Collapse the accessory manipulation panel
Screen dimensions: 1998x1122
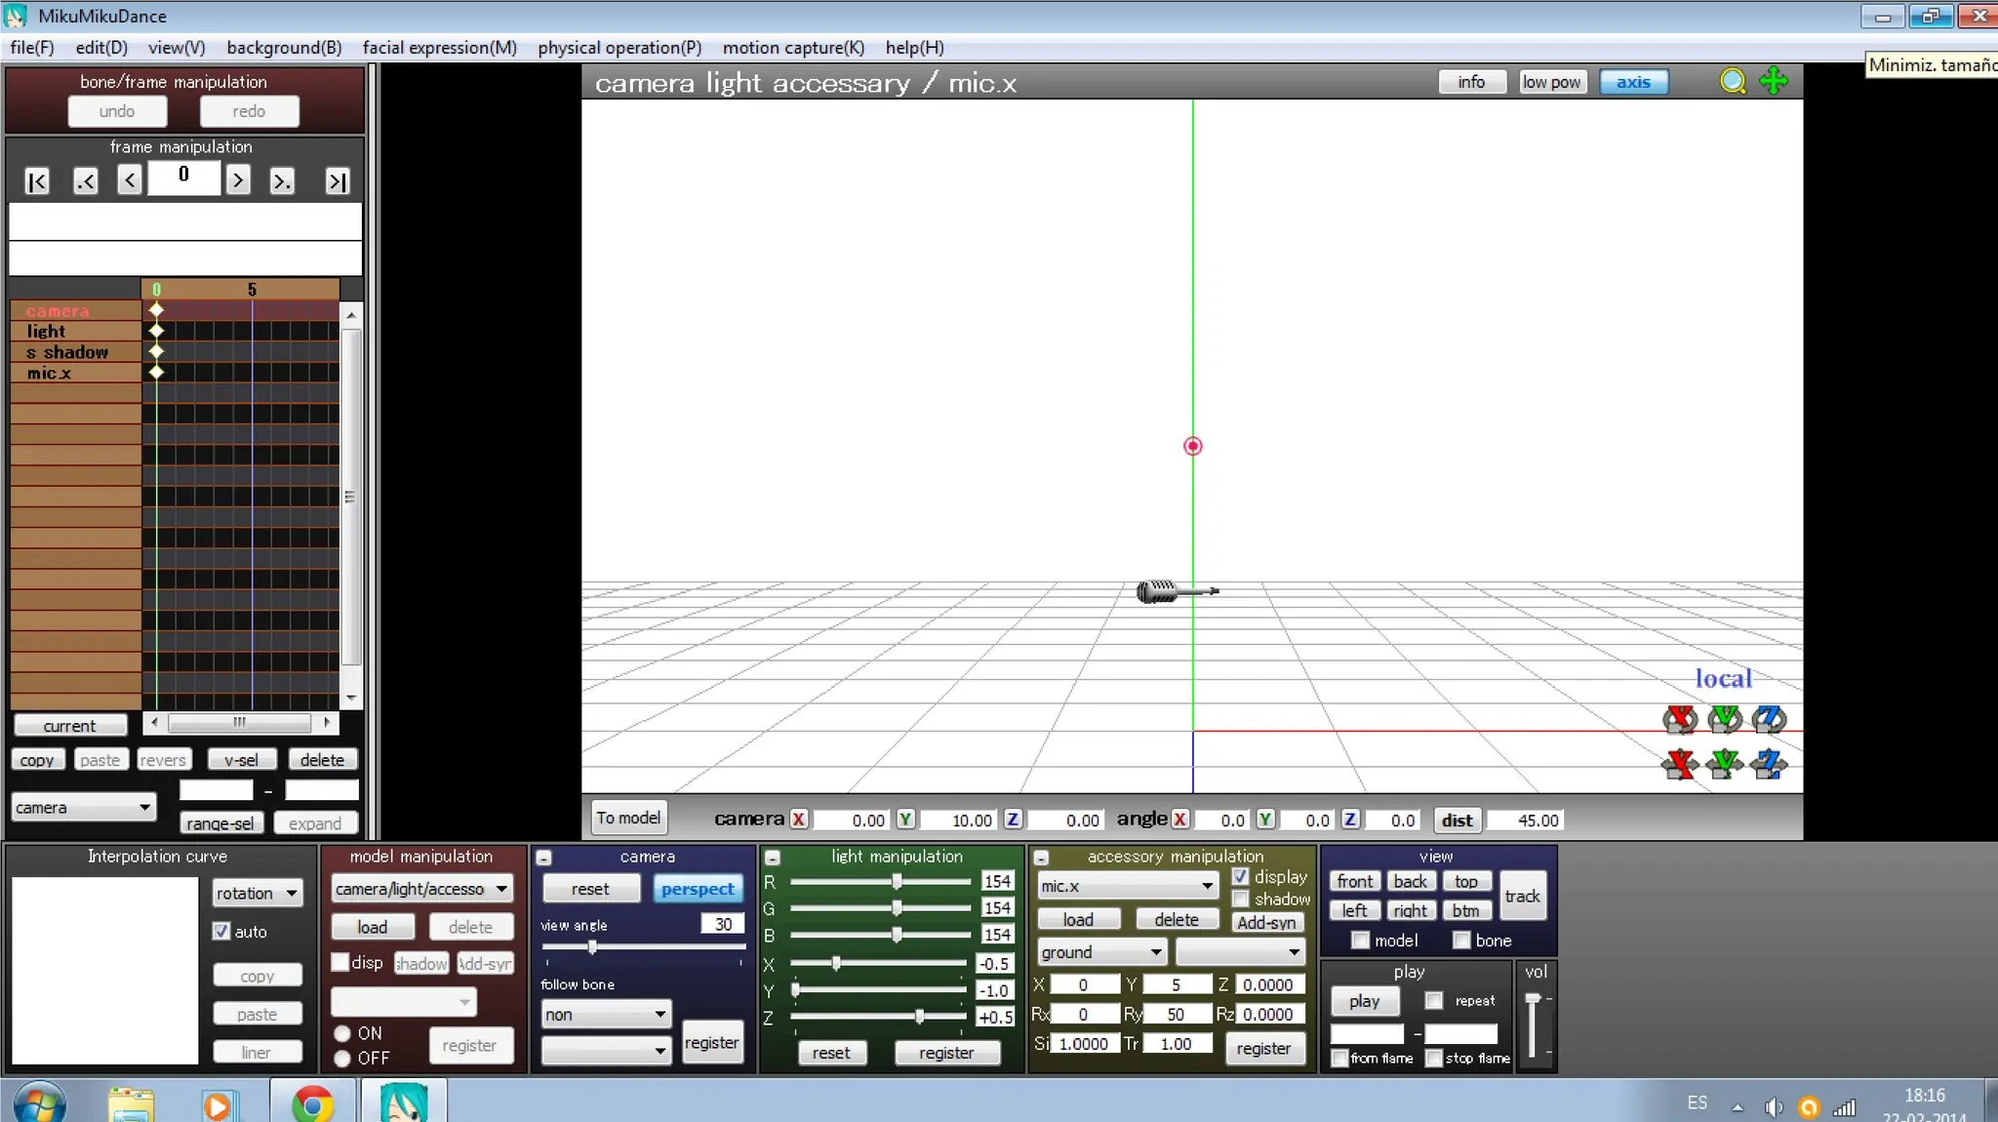[x=1041, y=858]
